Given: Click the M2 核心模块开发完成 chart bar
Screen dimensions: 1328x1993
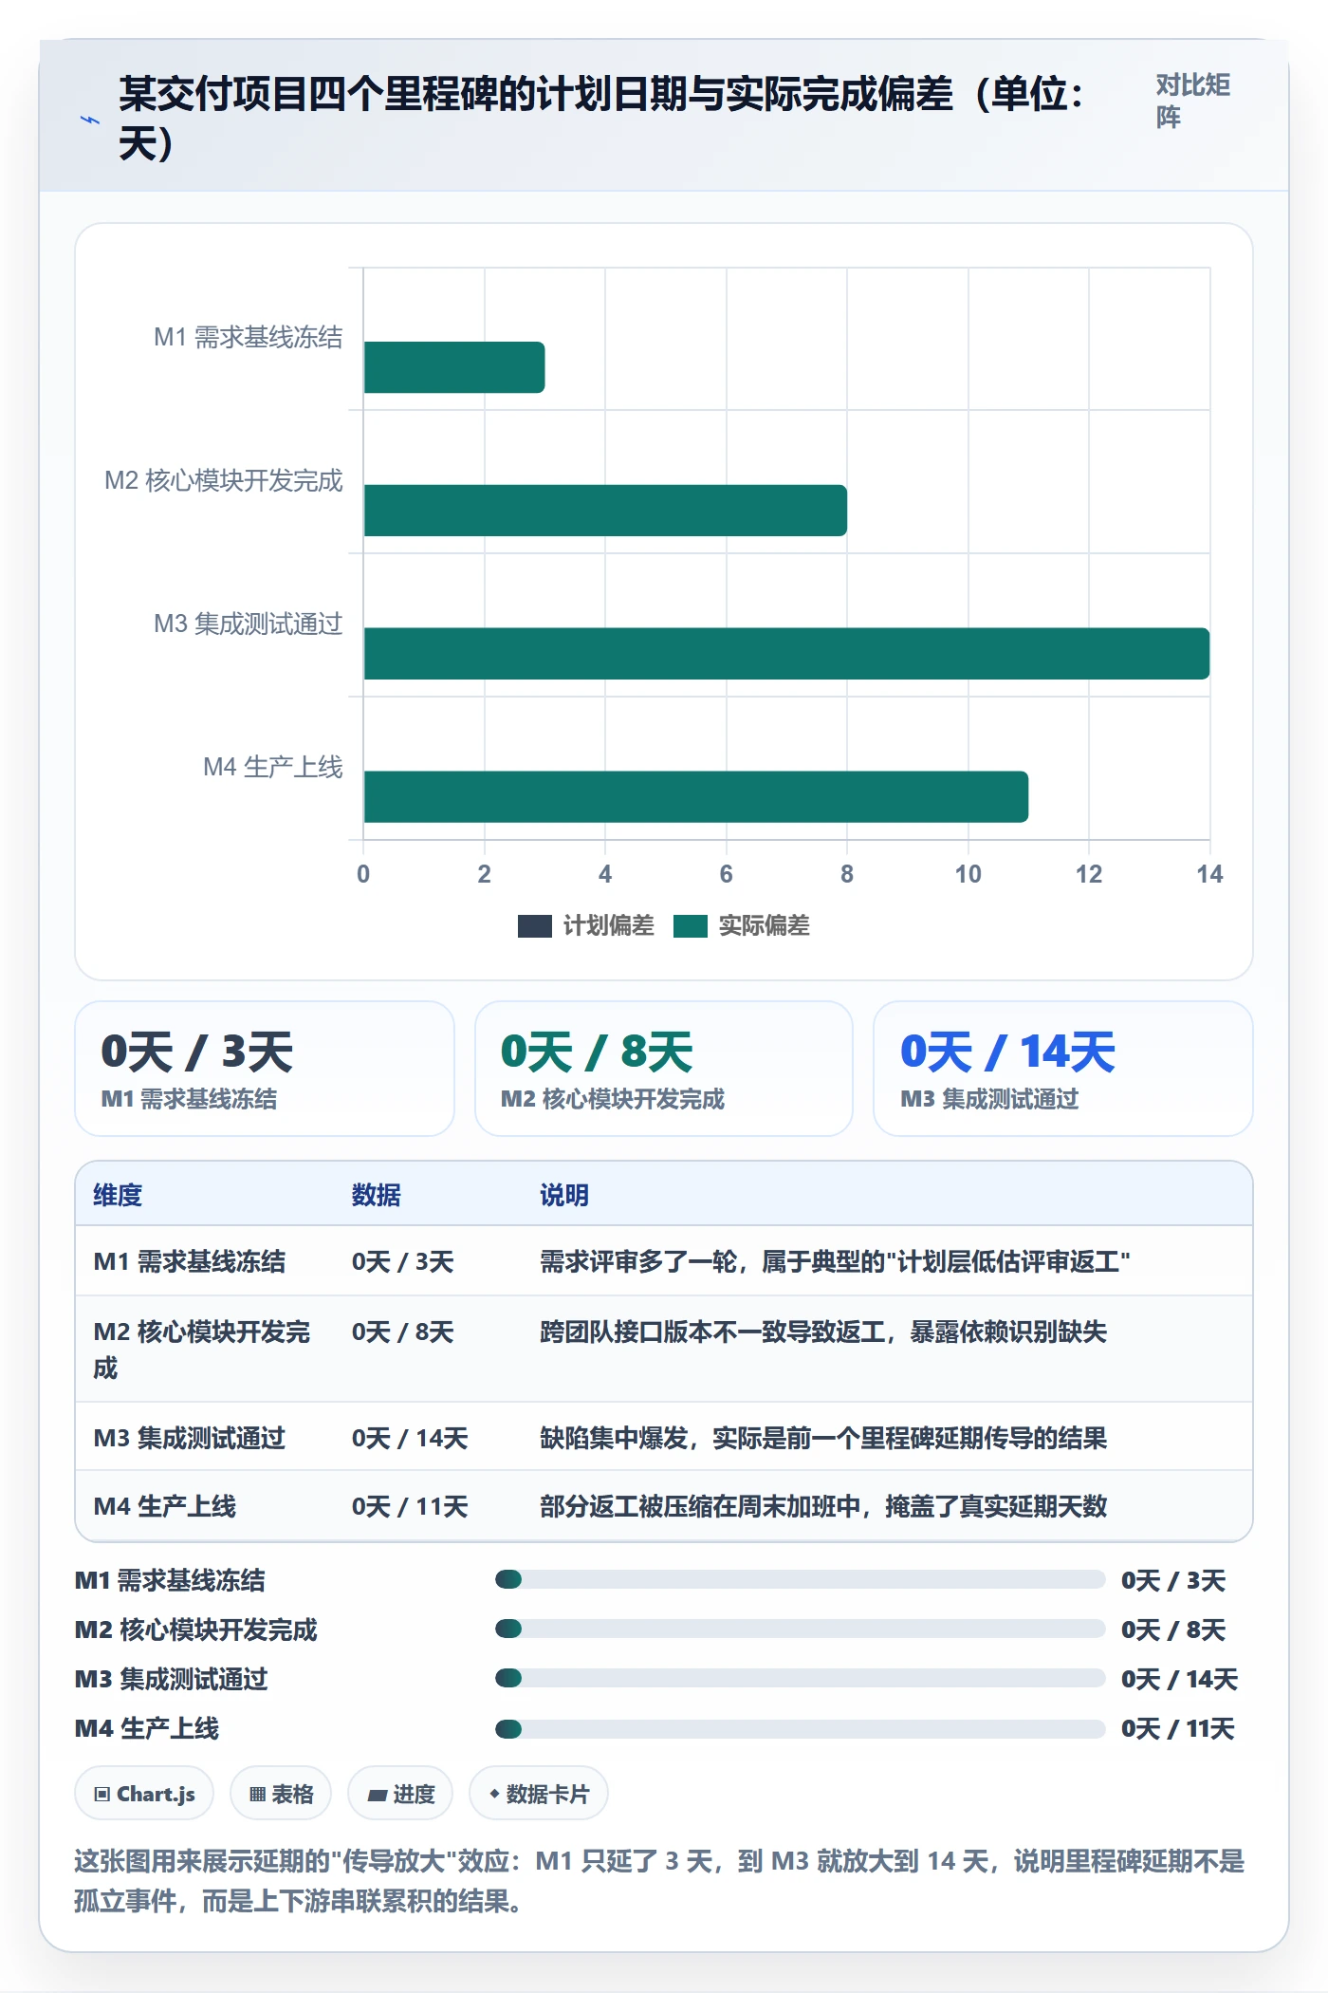Looking at the screenshot, I should point(605,511).
